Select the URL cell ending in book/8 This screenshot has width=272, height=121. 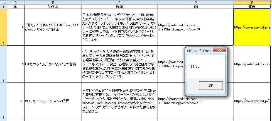coord(196,27)
